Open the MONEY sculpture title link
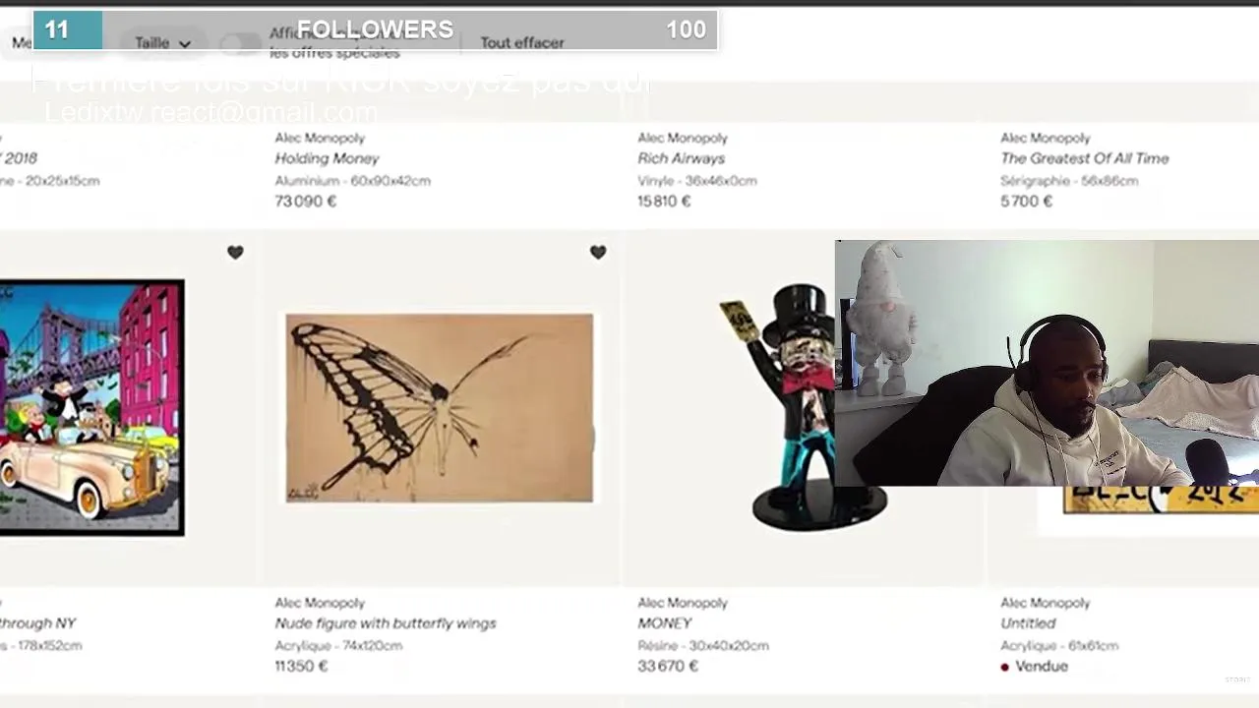 [x=665, y=623]
